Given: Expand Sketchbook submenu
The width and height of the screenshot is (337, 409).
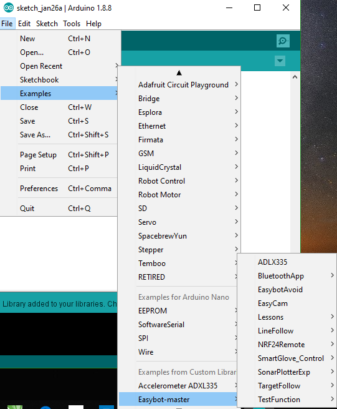Looking at the screenshot, I should click(59, 79).
